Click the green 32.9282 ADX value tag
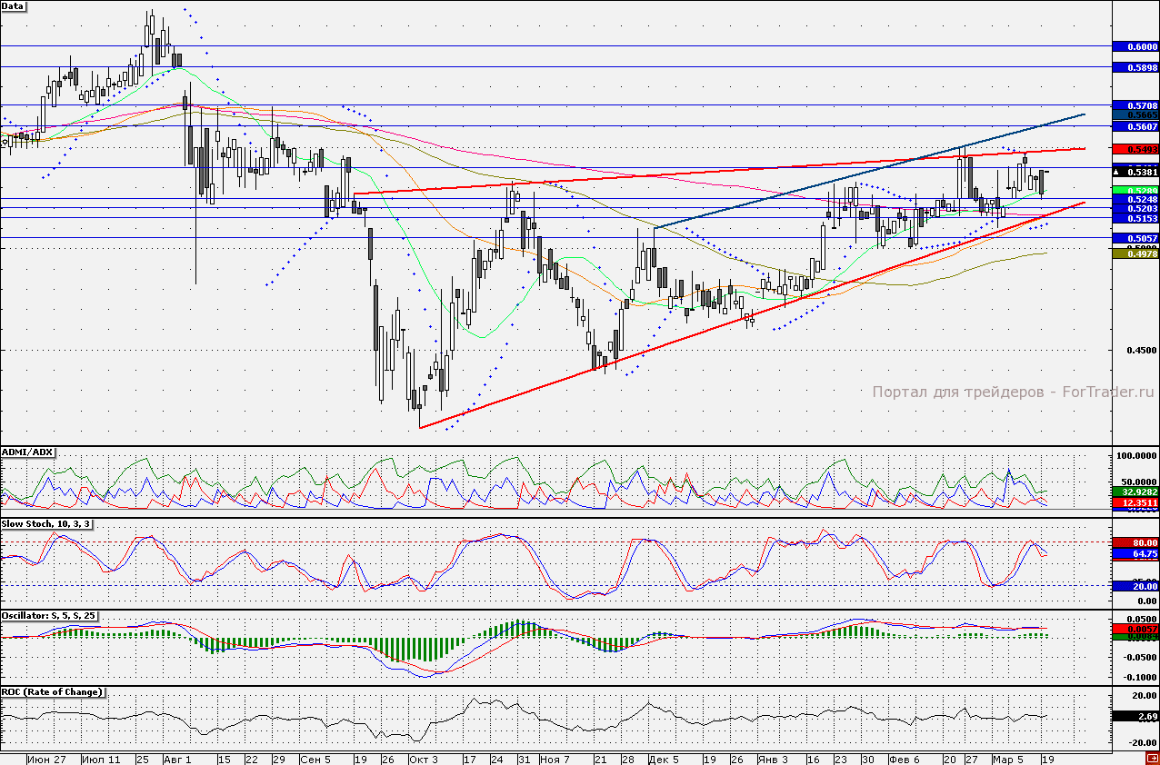1160x765 pixels. coord(1135,492)
